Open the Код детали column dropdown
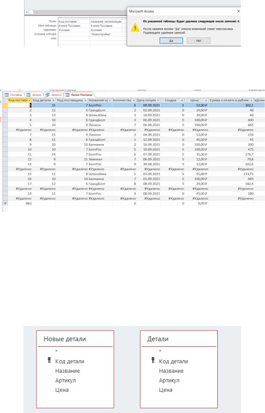 click(x=54, y=100)
